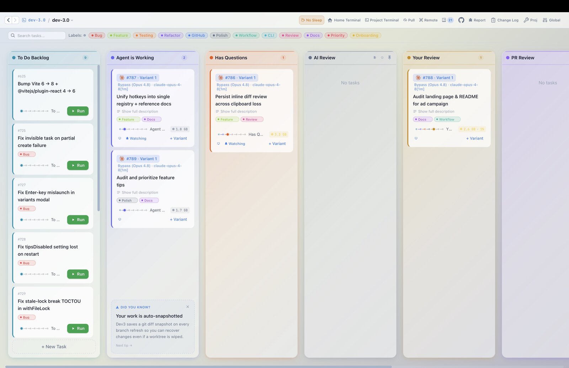Toggle the Testing label filter
Image resolution: width=569 pixels, height=368 pixels.
pos(144,36)
